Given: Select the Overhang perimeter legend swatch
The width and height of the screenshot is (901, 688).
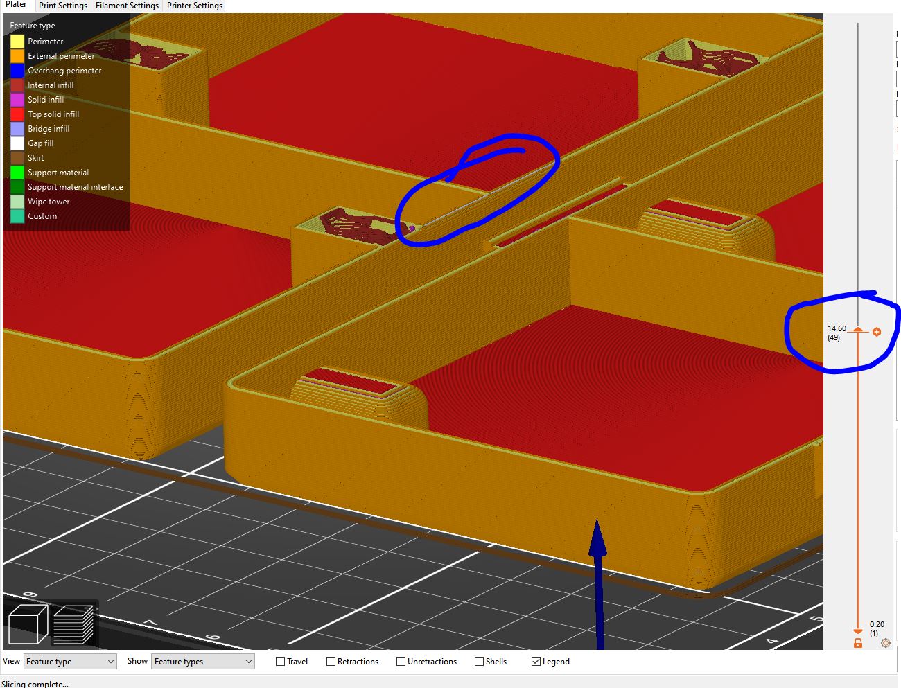Looking at the screenshot, I should tap(17, 70).
